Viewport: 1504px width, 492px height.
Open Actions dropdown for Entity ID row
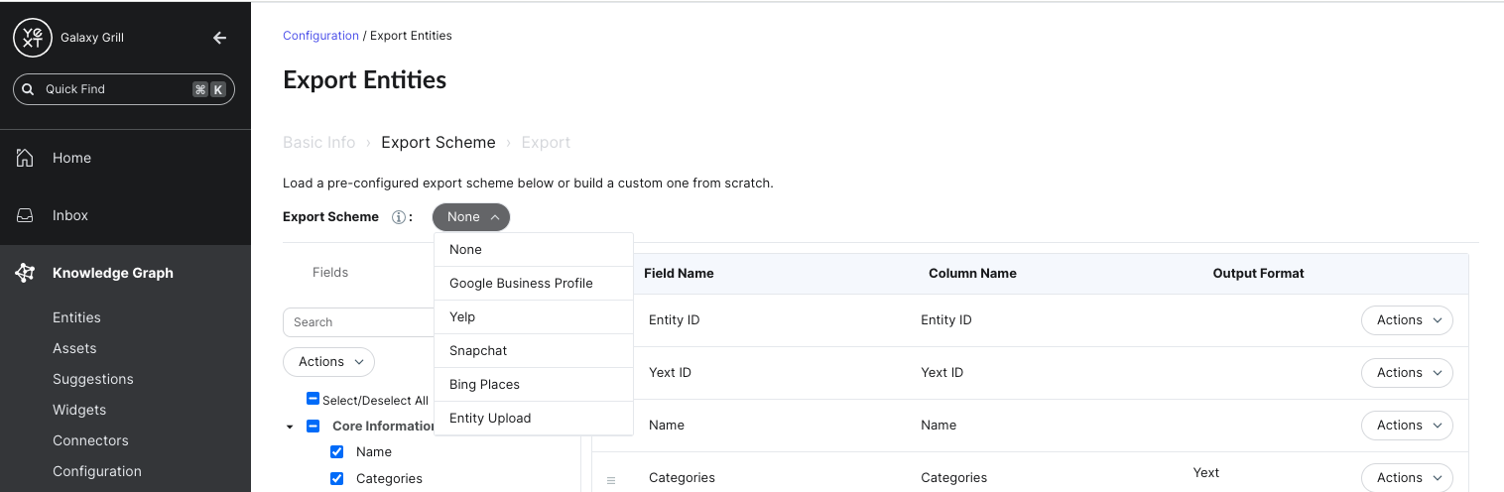click(x=1407, y=320)
